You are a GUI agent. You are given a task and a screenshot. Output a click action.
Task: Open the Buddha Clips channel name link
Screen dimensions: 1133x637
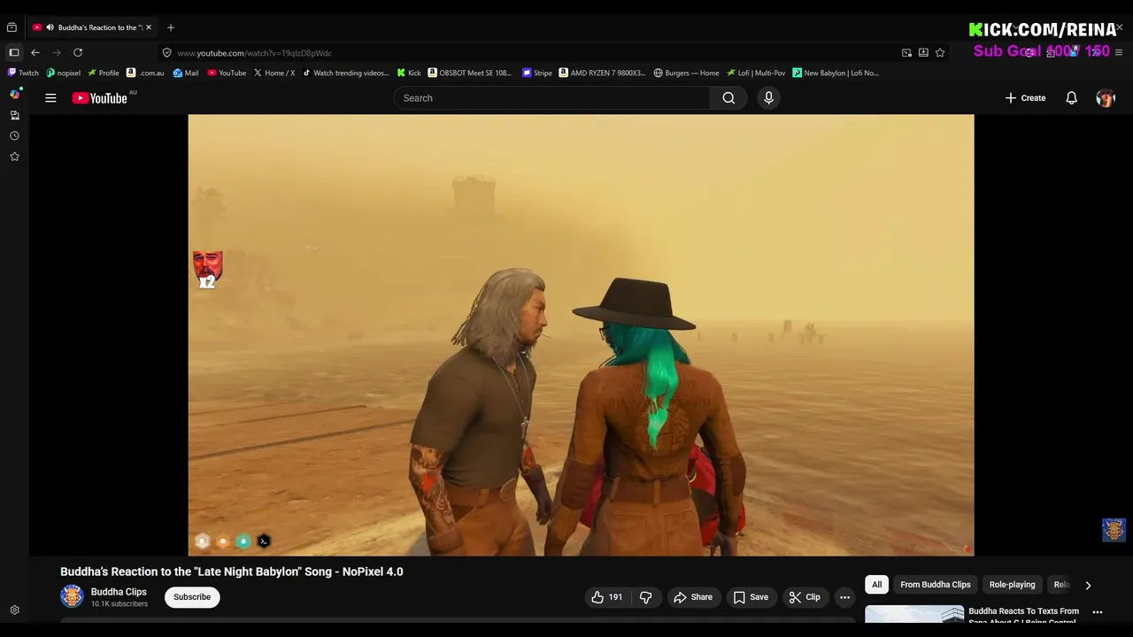click(119, 592)
